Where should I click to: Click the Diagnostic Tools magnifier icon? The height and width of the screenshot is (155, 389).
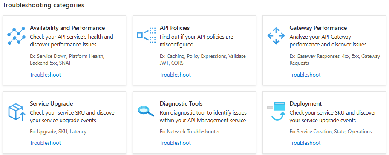pyautogui.click(x=146, y=111)
